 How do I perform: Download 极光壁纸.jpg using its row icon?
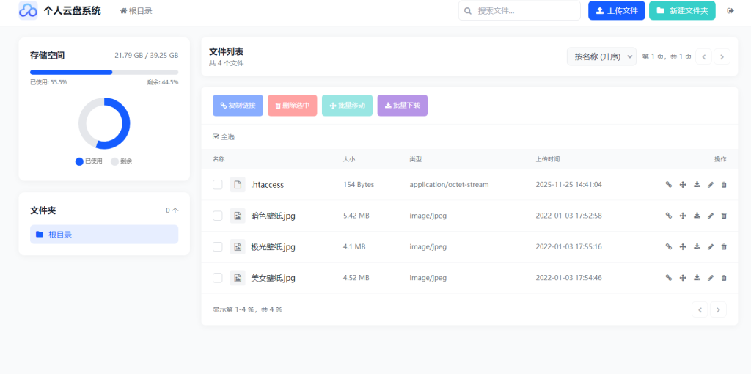coord(696,247)
